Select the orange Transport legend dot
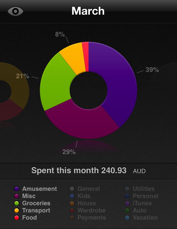177x229 pixels. [17, 211]
